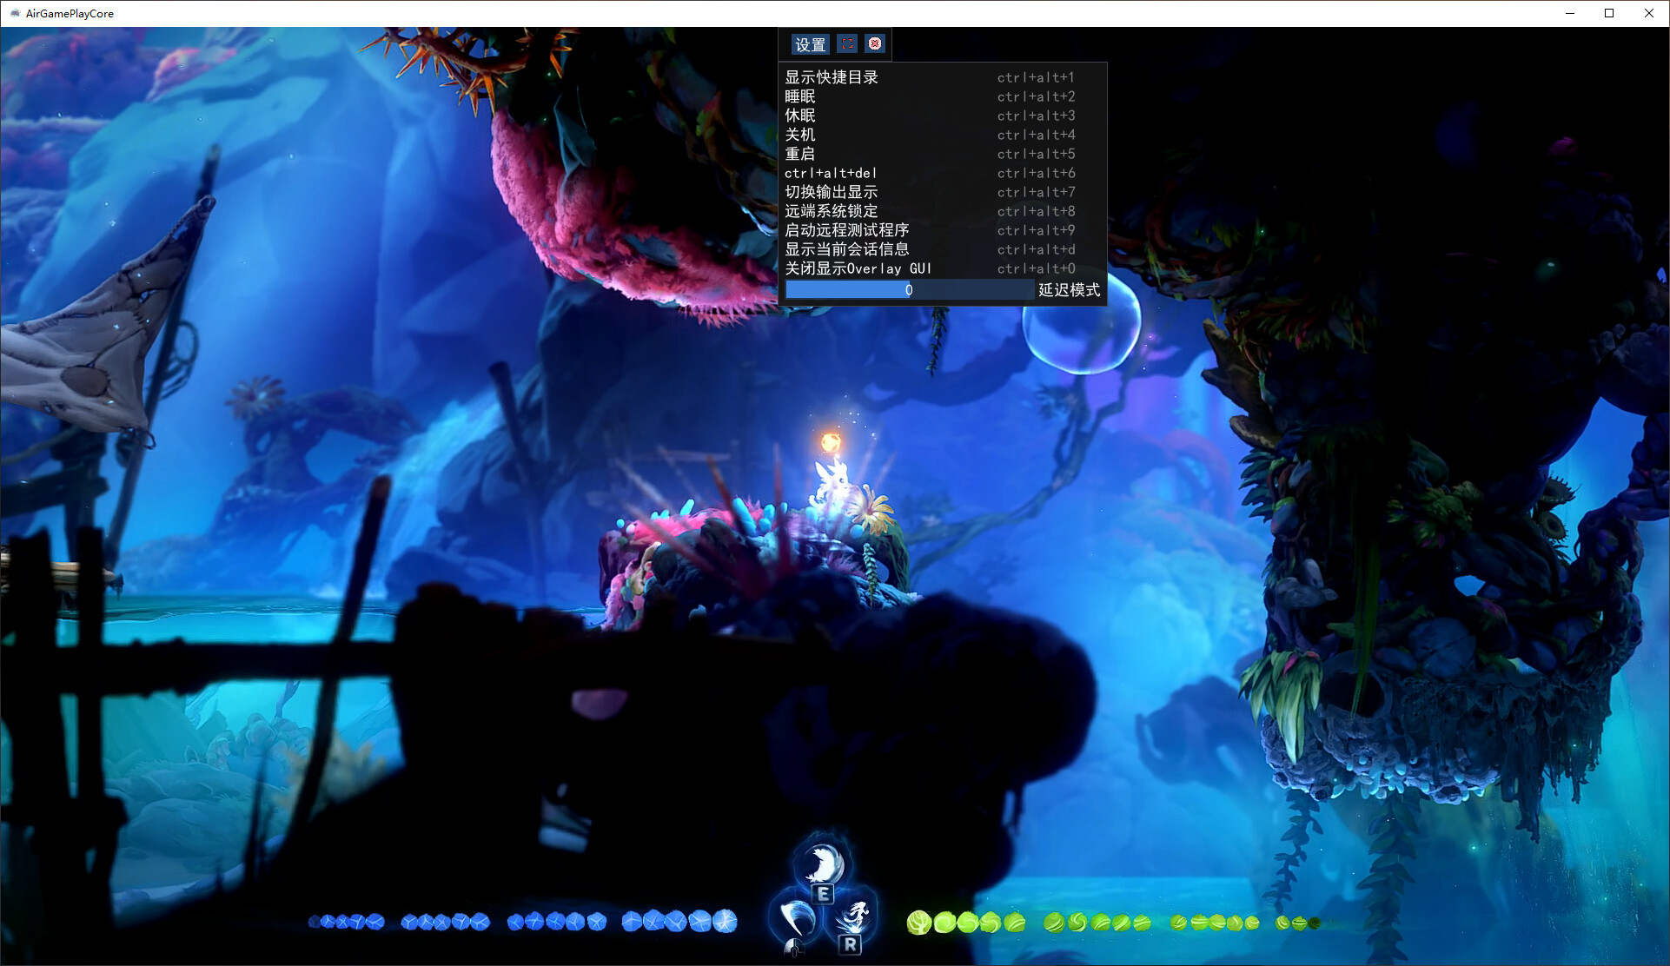
Task: Click the AirGamePlayCore icon in the title bar
Action: tap(14, 13)
